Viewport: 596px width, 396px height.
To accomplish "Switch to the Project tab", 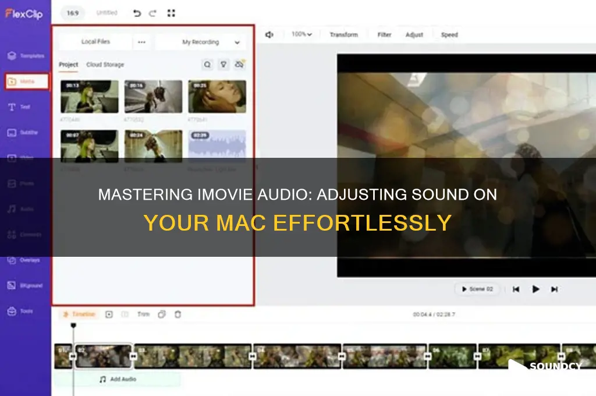I will click(x=69, y=65).
